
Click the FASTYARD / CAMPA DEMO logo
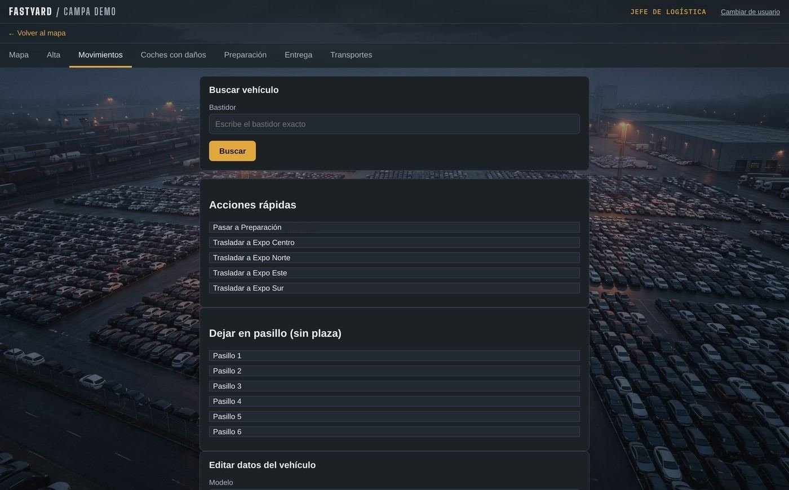point(63,12)
